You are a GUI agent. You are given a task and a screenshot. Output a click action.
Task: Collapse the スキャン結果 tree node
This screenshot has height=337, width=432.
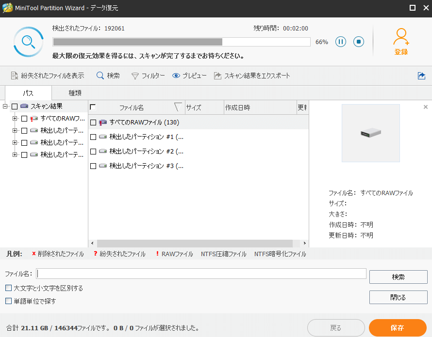4,106
